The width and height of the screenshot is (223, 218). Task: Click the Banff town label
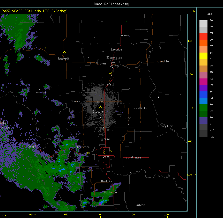32,147
